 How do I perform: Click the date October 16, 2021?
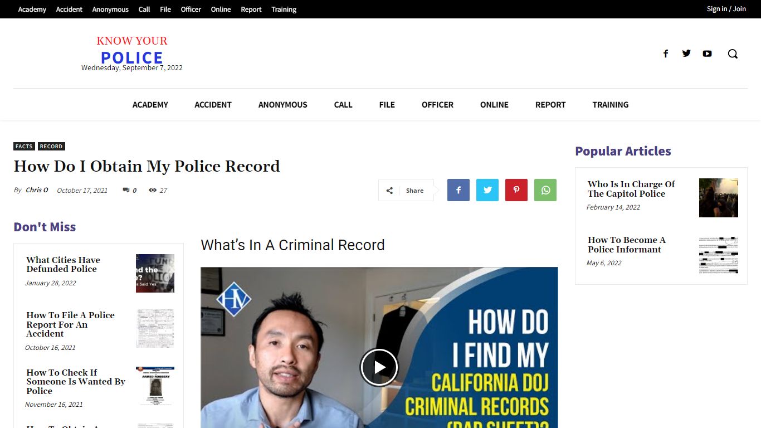coord(50,348)
